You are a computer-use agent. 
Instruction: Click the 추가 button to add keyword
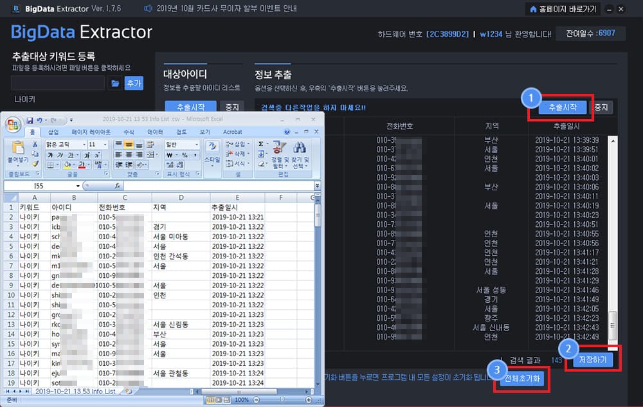(x=134, y=83)
